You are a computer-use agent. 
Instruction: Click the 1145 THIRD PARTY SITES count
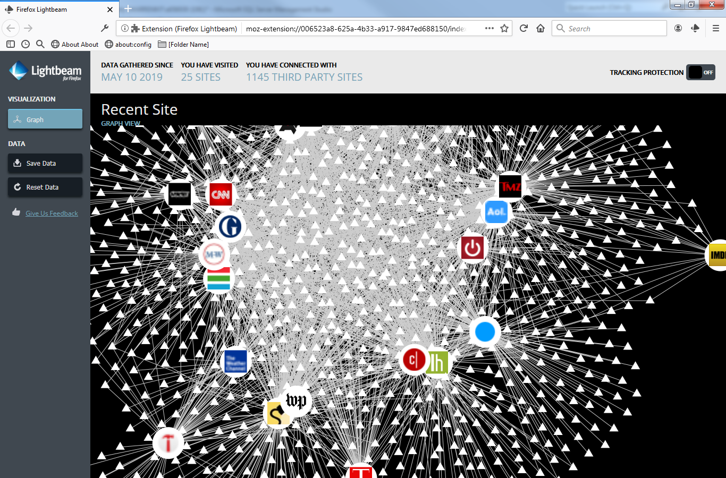point(304,77)
